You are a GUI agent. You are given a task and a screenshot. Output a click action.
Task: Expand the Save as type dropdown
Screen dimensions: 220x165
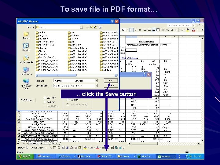coord(96,86)
